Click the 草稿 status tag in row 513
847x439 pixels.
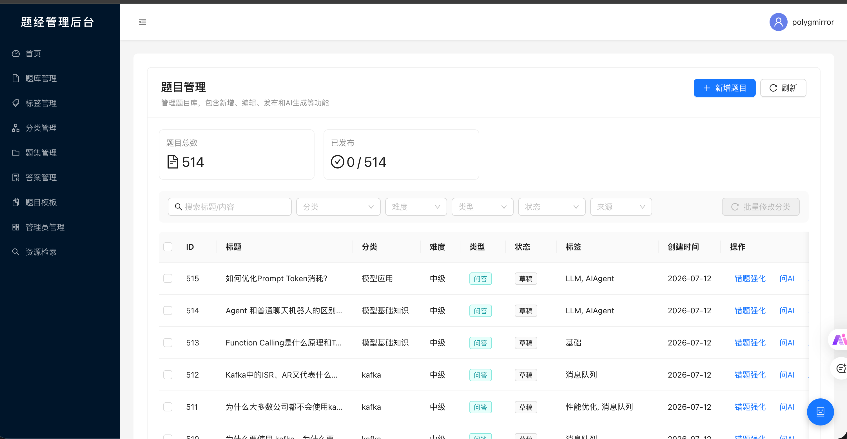click(x=525, y=343)
